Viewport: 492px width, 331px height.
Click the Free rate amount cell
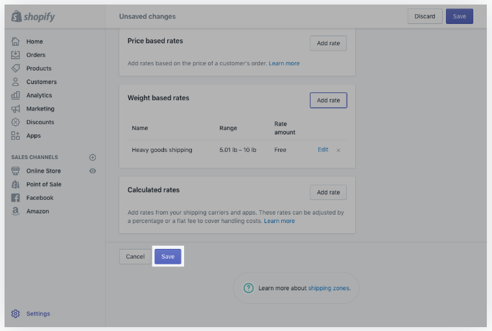pyautogui.click(x=280, y=150)
